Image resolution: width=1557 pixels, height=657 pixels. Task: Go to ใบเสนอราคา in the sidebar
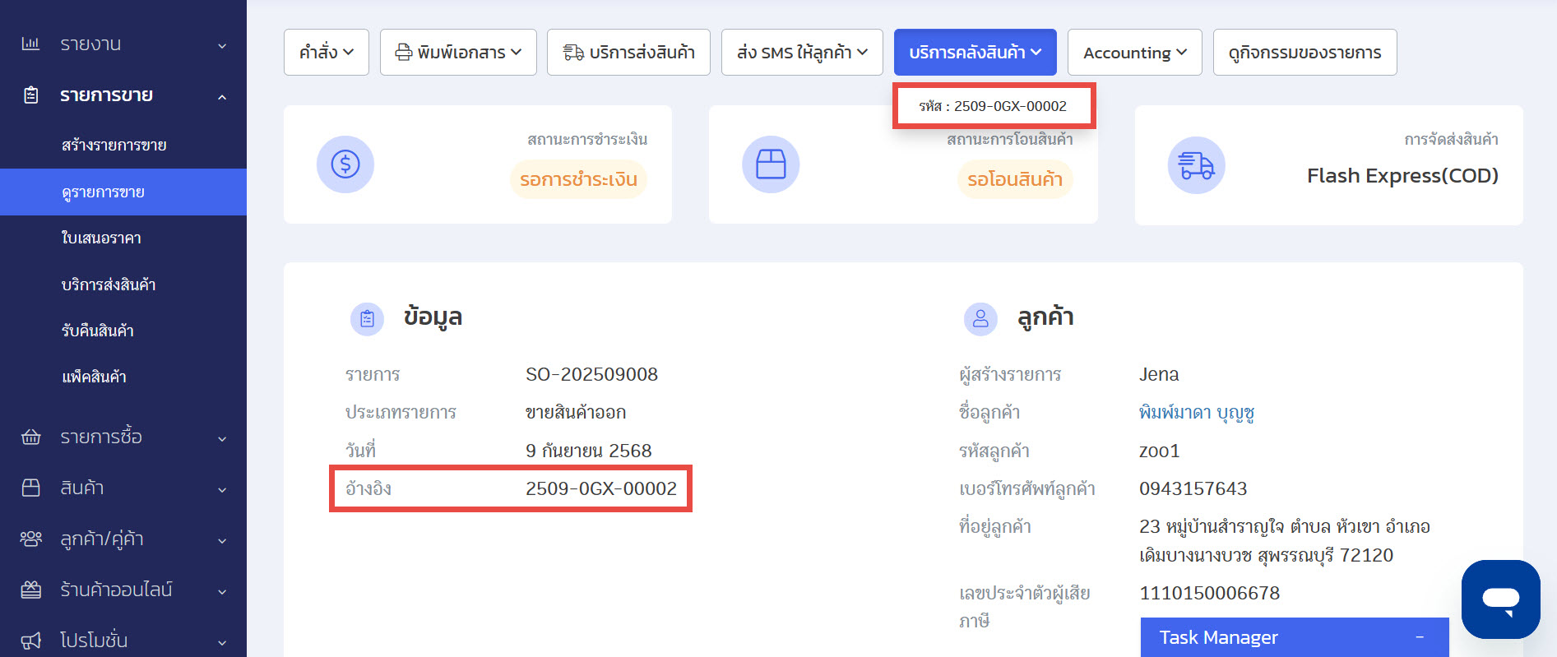coord(101,238)
